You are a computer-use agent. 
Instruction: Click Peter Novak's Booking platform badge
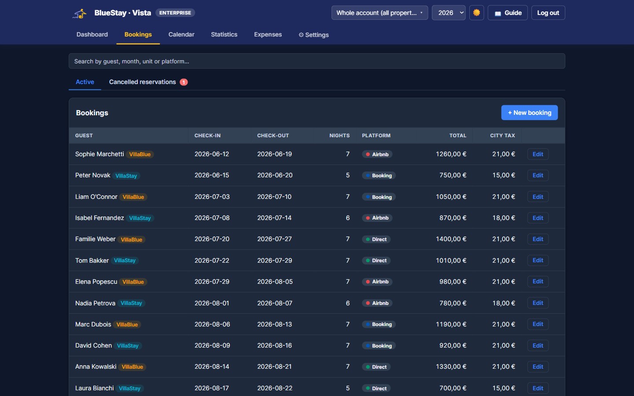click(379, 176)
